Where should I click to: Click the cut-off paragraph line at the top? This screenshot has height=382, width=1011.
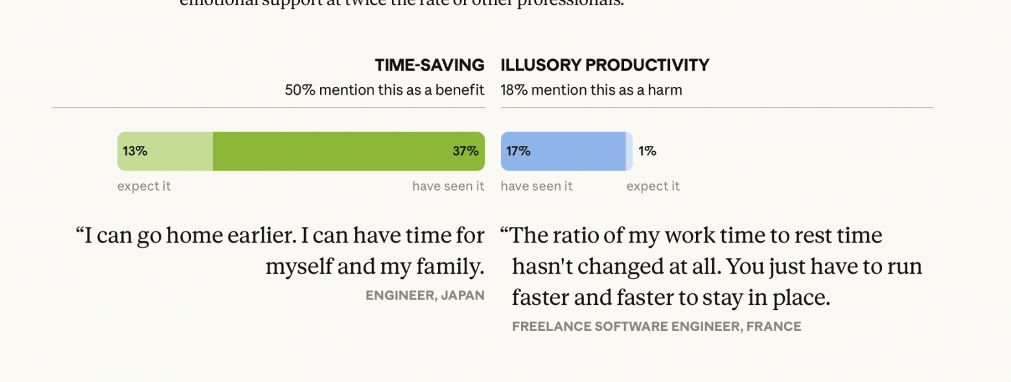(402, 3)
